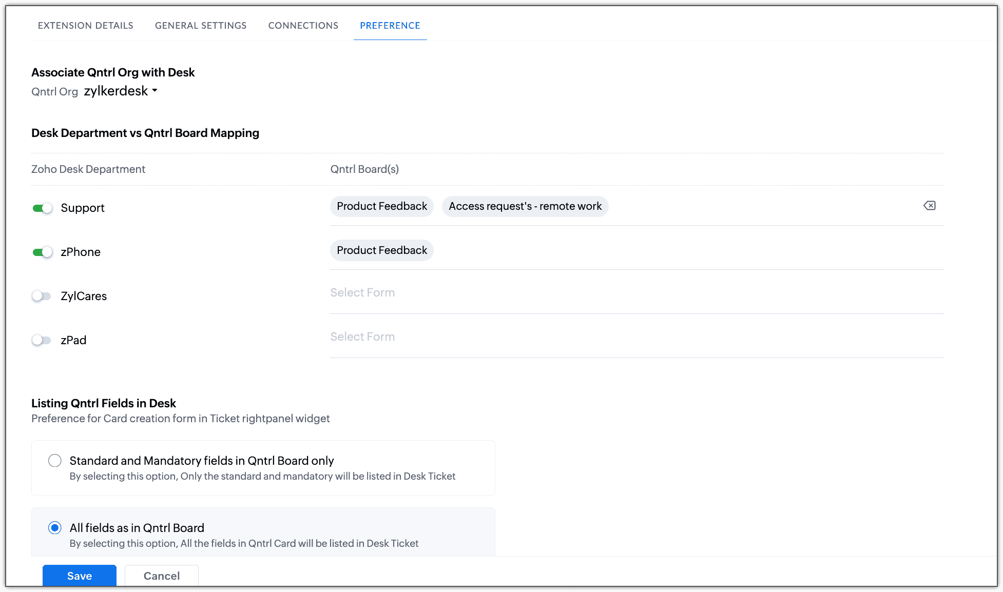Switch to the Extension Details tab
1003x592 pixels.
coord(85,26)
